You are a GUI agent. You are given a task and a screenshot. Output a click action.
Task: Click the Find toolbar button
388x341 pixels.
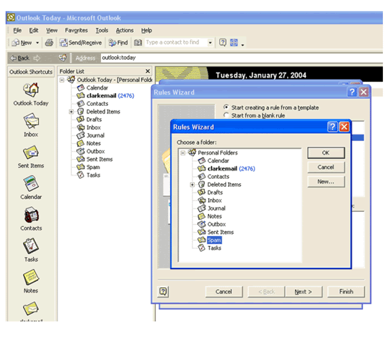click(x=118, y=43)
